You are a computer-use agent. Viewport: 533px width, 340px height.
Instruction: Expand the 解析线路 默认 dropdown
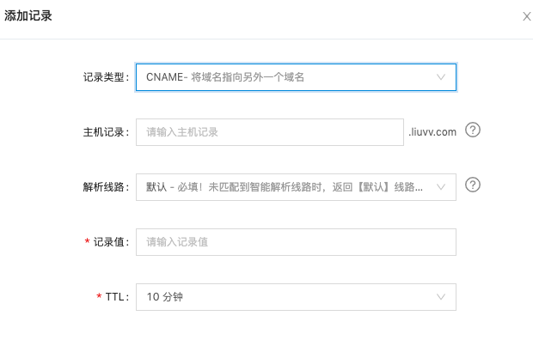pos(296,187)
